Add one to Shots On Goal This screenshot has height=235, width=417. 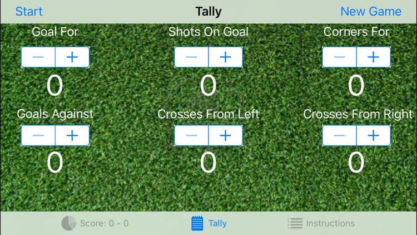(226, 57)
